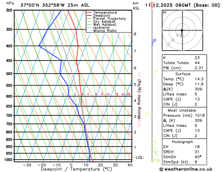This screenshot has height=172, width=223.
Task: Click the surface Dewp value 11.9
Action: pyautogui.click(x=199, y=84)
